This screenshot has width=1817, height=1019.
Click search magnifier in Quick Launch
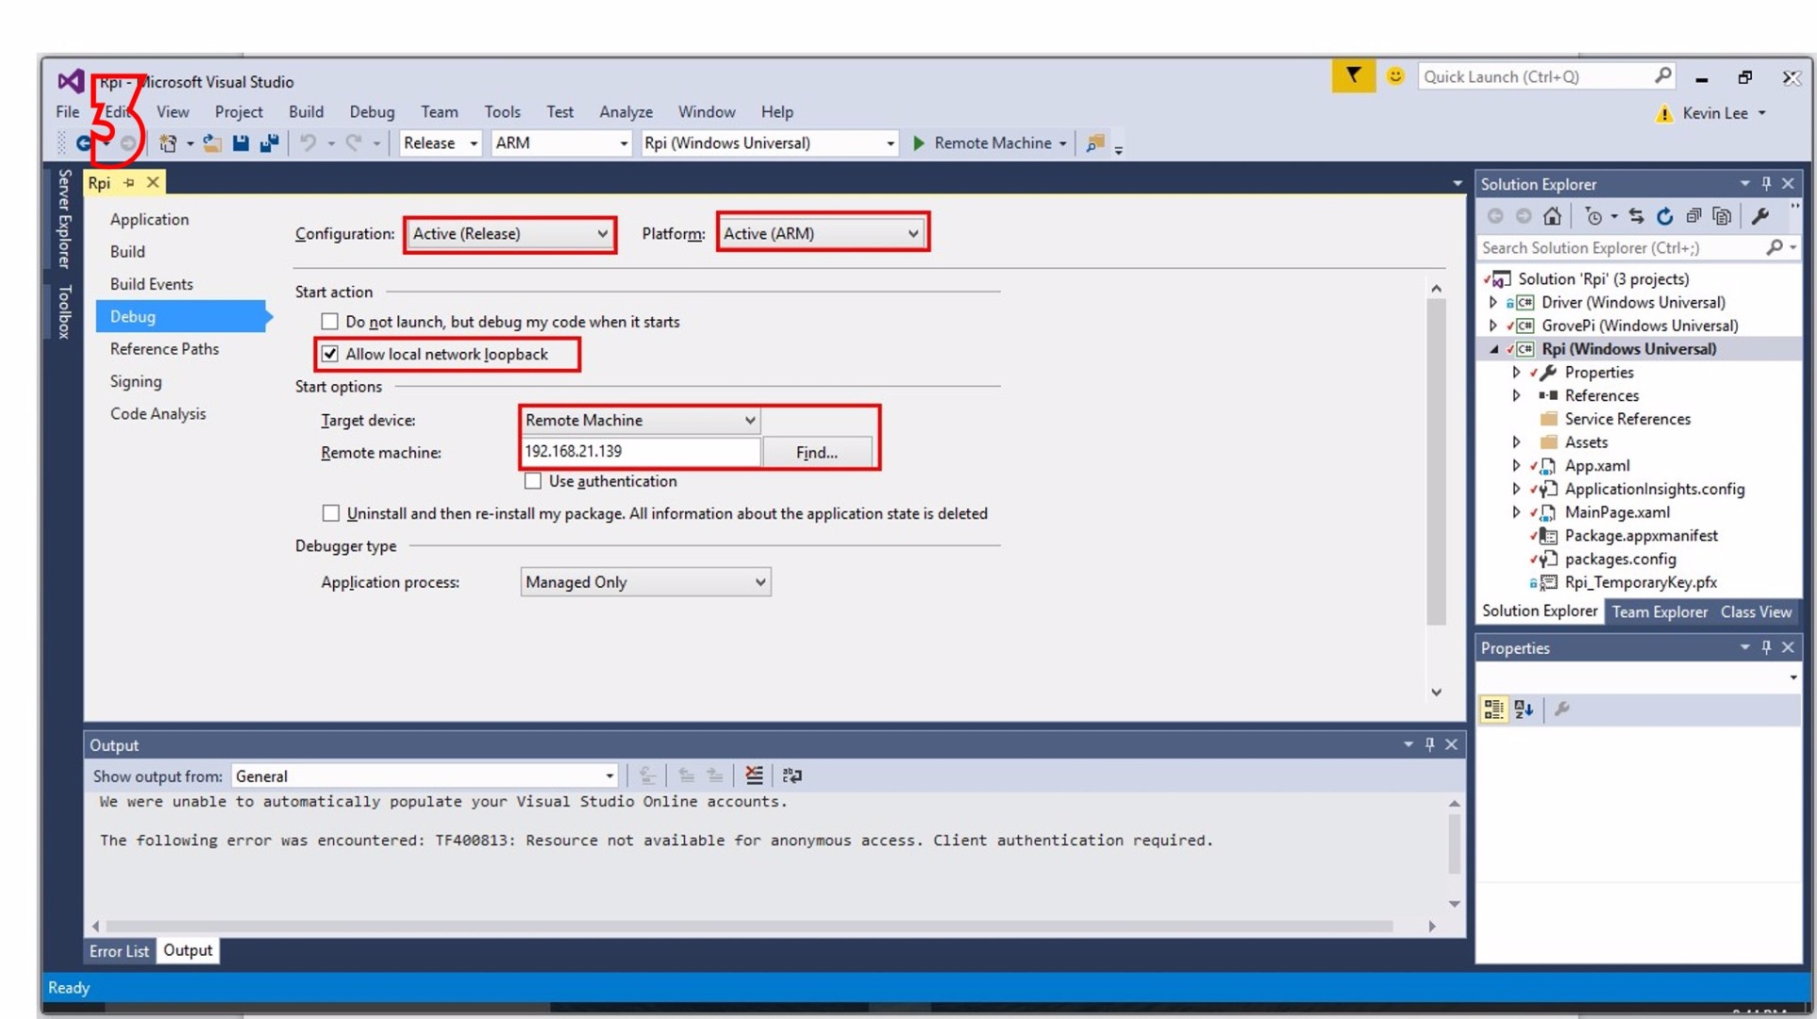tap(1662, 76)
